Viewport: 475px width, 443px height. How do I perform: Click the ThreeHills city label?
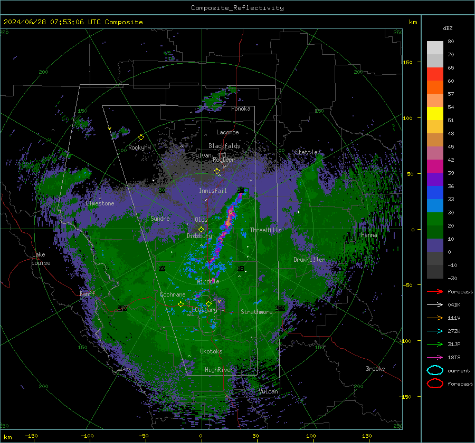click(x=265, y=230)
